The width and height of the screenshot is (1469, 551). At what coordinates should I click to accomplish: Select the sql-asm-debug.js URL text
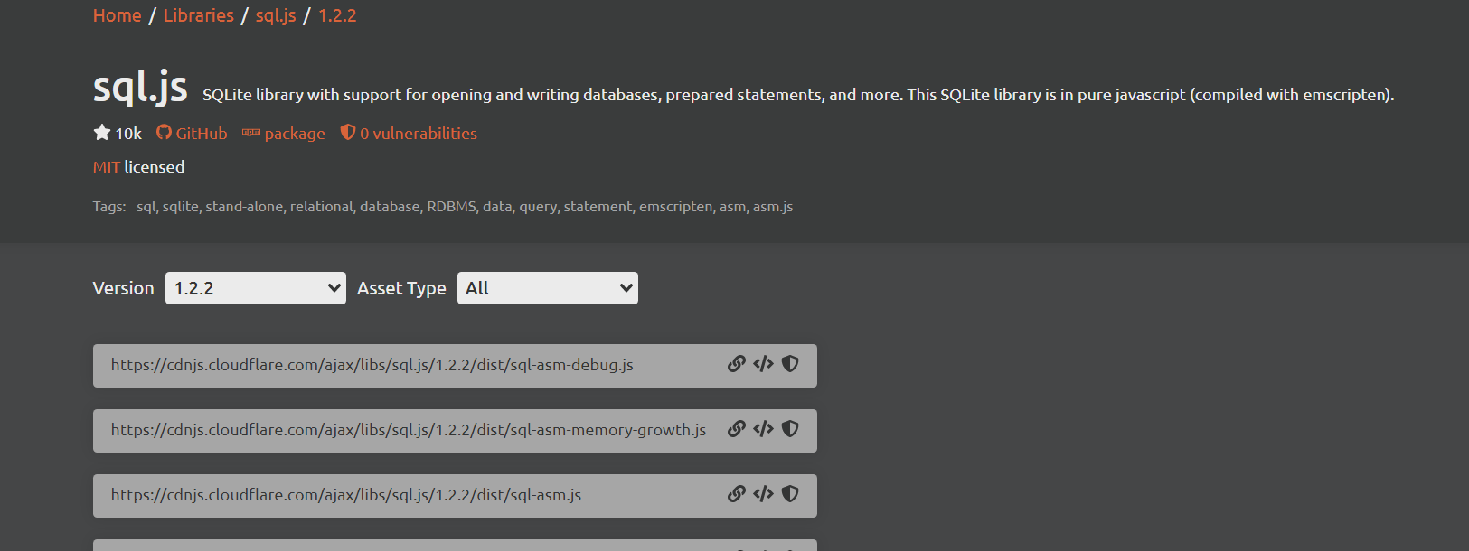372,365
